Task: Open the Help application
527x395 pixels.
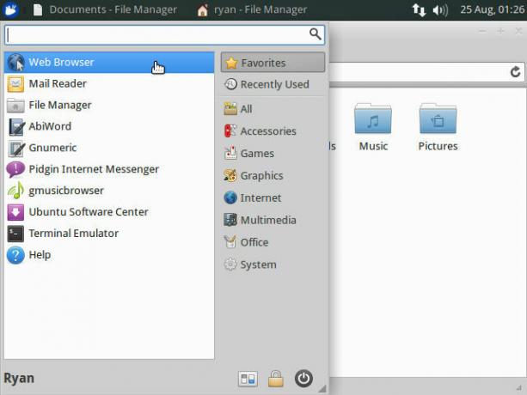Action: point(109,255)
